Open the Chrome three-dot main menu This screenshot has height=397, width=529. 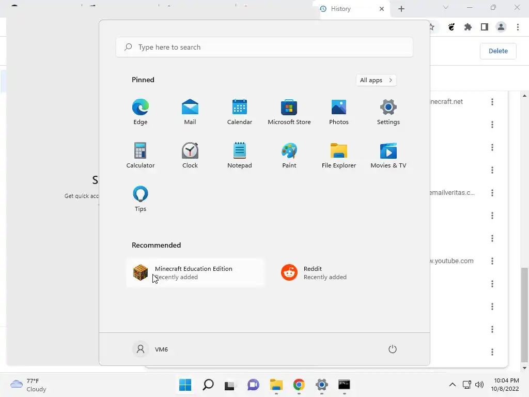[x=518, y=27]
